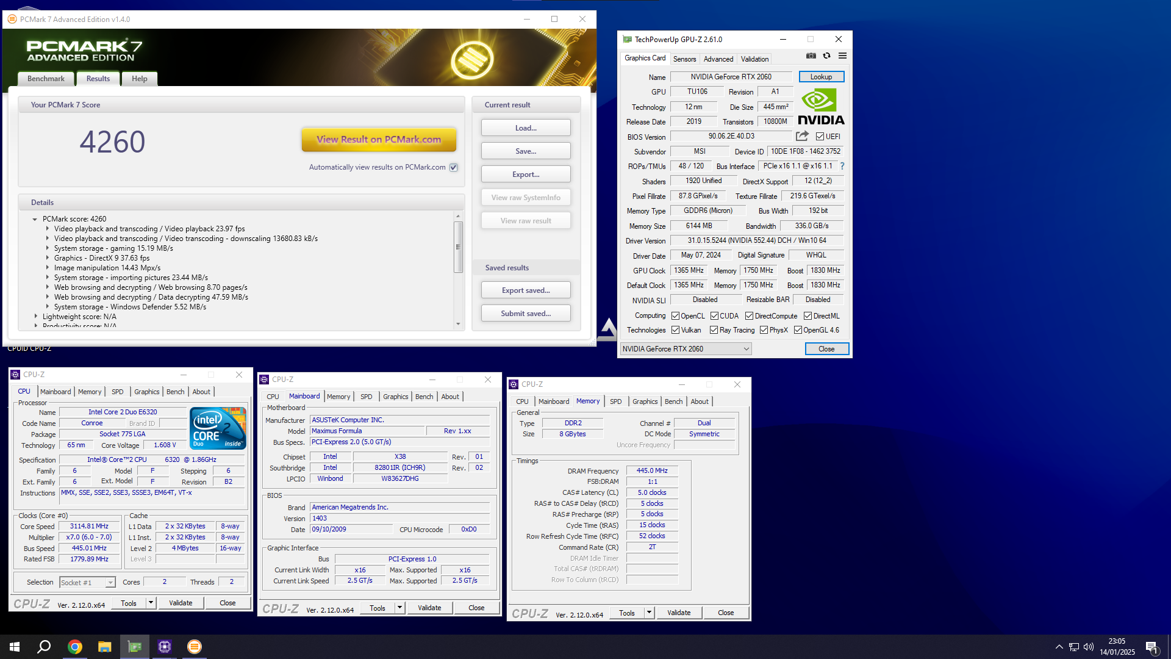The height and width of the screenshot is (659, 1171).
Task: Click the PCMark 7 title bar icon
Action: 12,19
